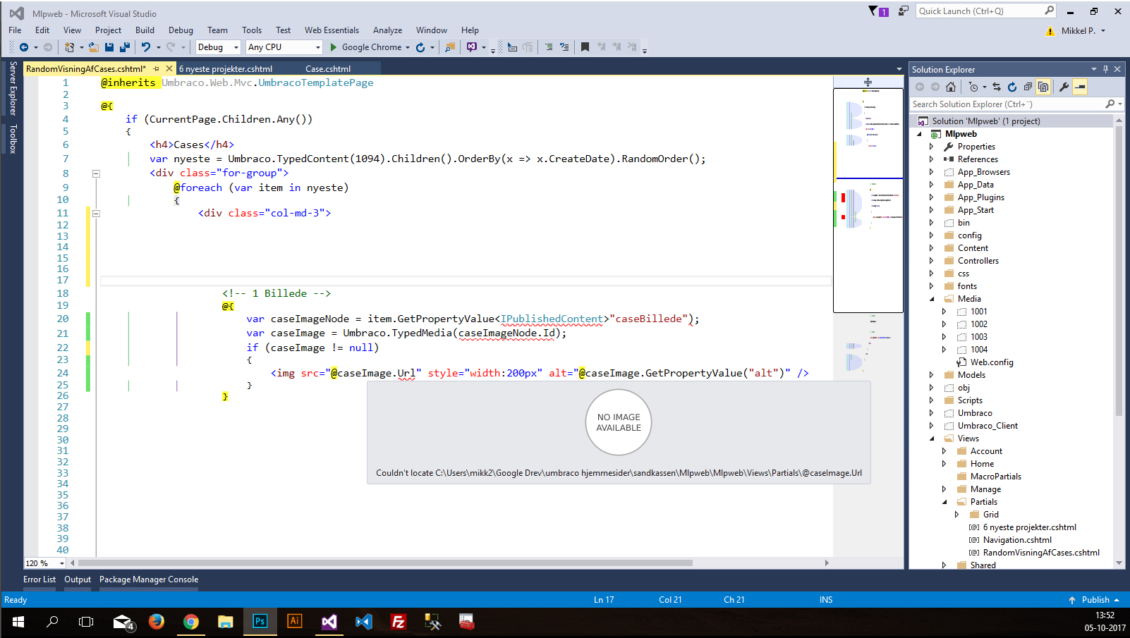Image resolution: width=1130 pixels, height=638 pixels.
Task: Click the Navigate Backward arrow in toolbar
Action: tap(24, 47)
